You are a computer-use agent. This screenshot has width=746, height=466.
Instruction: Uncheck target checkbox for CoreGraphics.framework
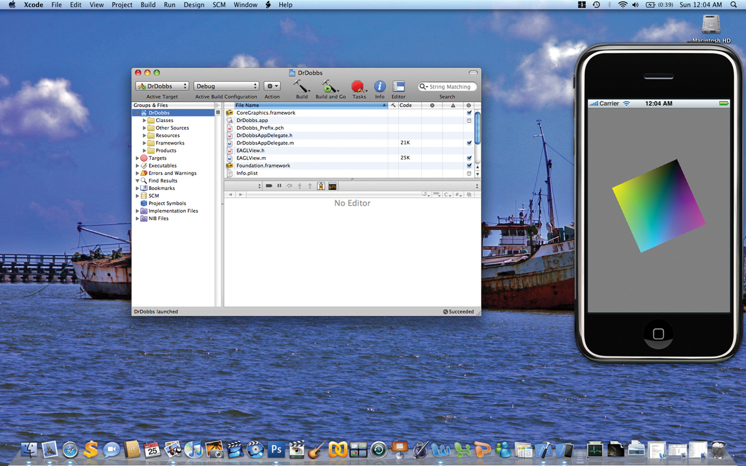click(469, 113)
